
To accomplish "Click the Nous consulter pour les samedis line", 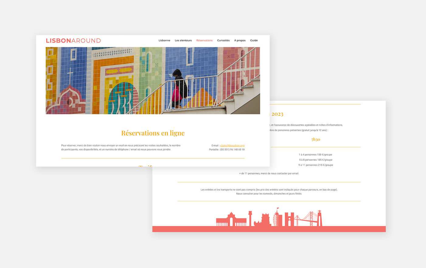I will coord(269,194).
